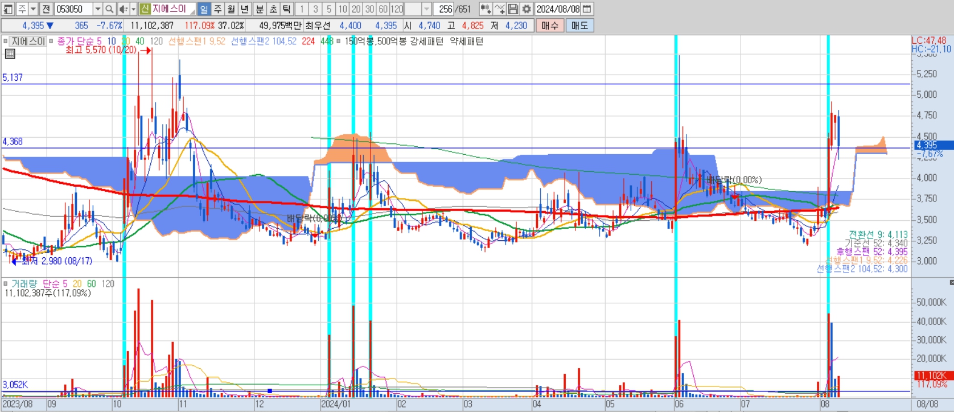954x412 pixels.
Task: Open the corner expander beside 지에스이 name
Action: click(x=192, y=12)
